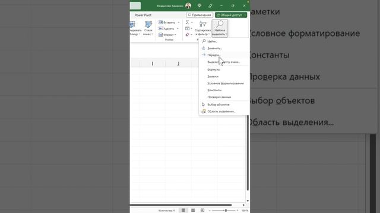The image size is (380, 213).
Task: Click the zoom out minus button
Action: (x=210, y=211)
